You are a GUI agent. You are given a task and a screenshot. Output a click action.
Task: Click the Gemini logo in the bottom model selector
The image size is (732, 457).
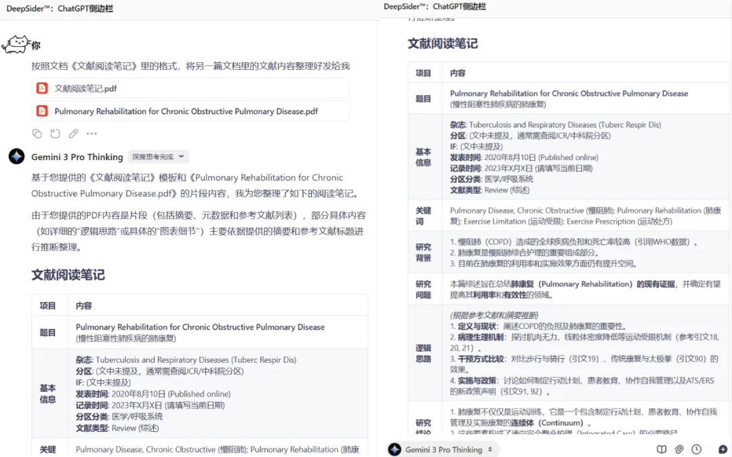click(x=394, y=449)
